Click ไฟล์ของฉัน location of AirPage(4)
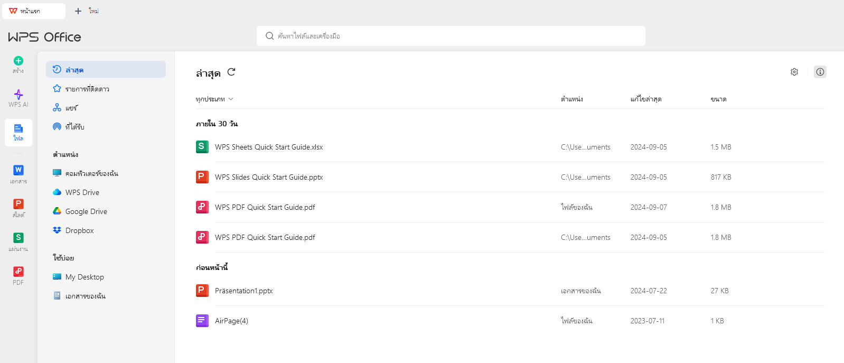This screenshot has height=363, width=844. tap(577, 321)
